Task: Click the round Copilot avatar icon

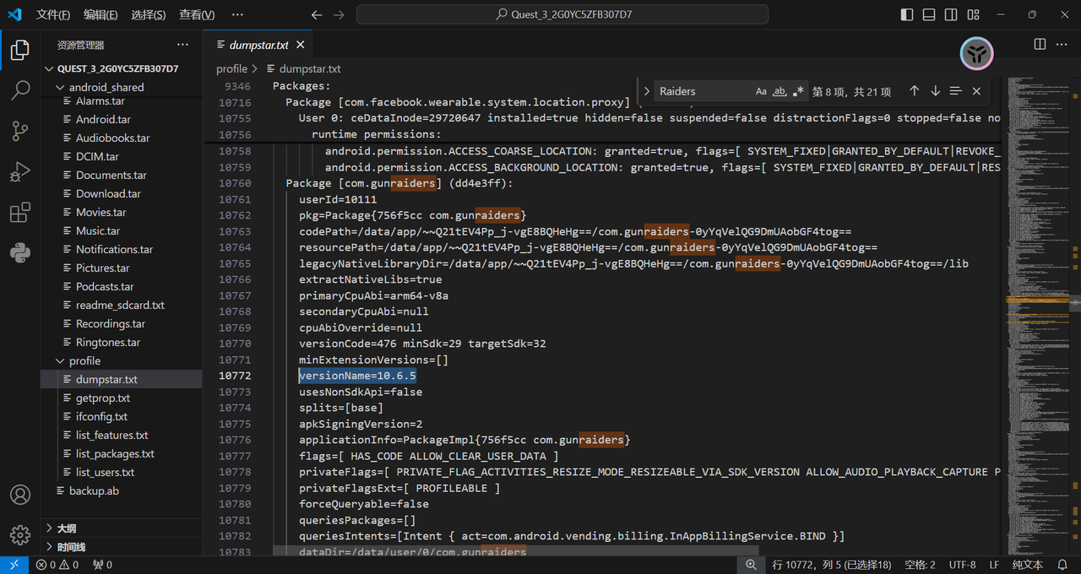Action: click(977, 55)
